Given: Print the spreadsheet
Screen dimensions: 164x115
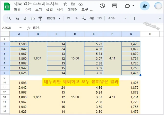Looking at the screenshot, I should point(33,19).
